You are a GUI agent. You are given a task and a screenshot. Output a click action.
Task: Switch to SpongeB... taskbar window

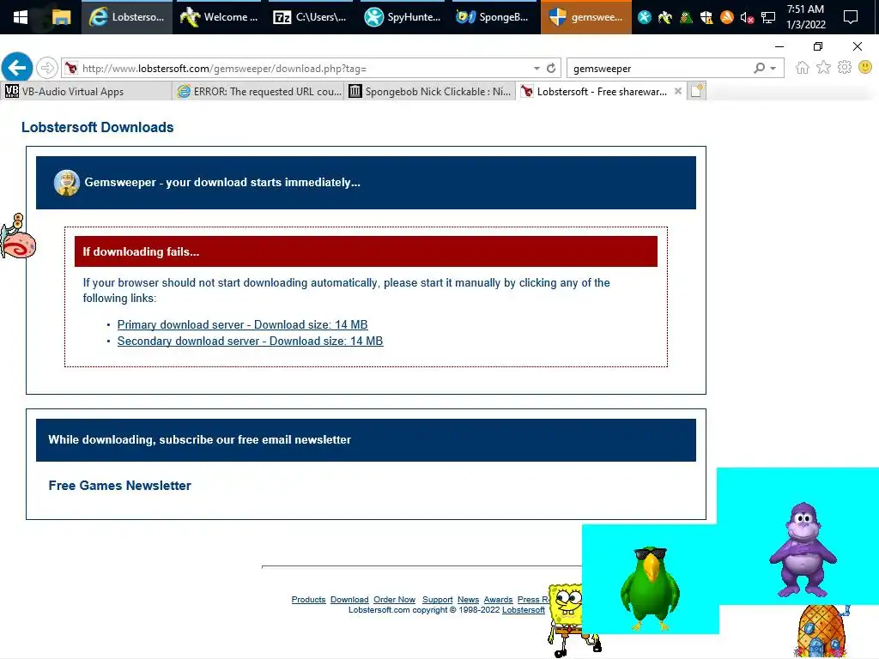tap(493, 17)
